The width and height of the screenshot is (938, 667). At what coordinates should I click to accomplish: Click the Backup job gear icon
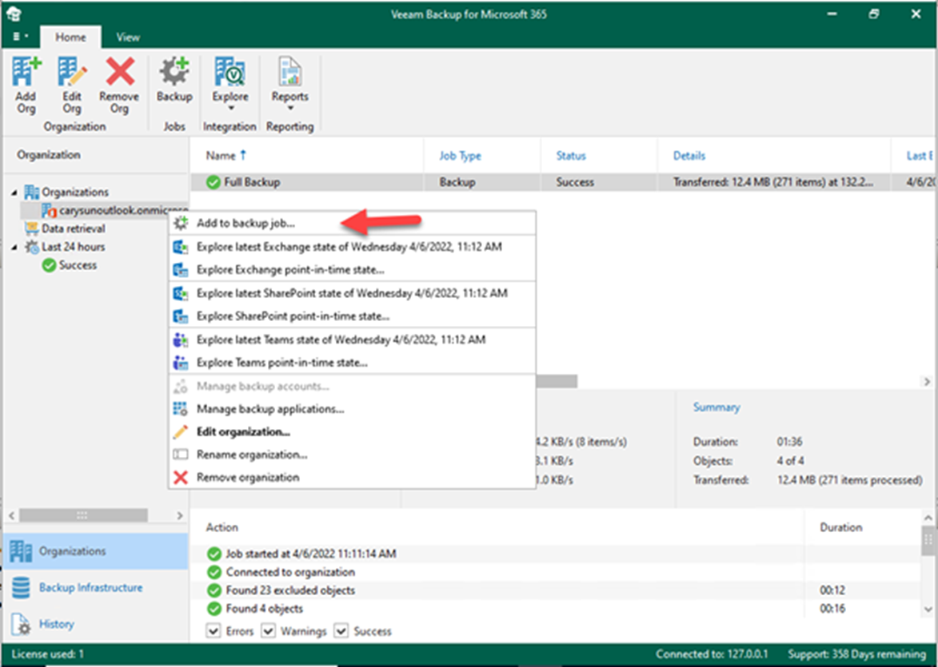tap(174, 73)
